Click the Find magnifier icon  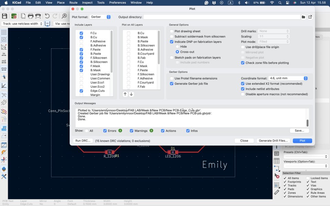(x=64, y=16)
